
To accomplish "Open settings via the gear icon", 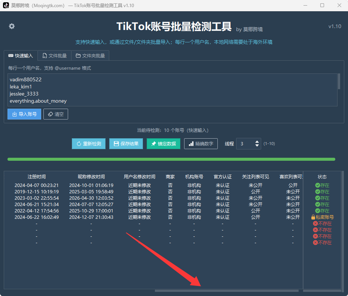I will pyautogui.click(x=12, y=26).
